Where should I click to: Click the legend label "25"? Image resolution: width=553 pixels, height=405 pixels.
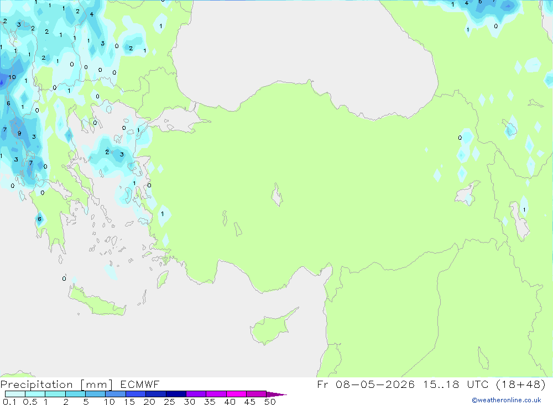tap(169, 402)
